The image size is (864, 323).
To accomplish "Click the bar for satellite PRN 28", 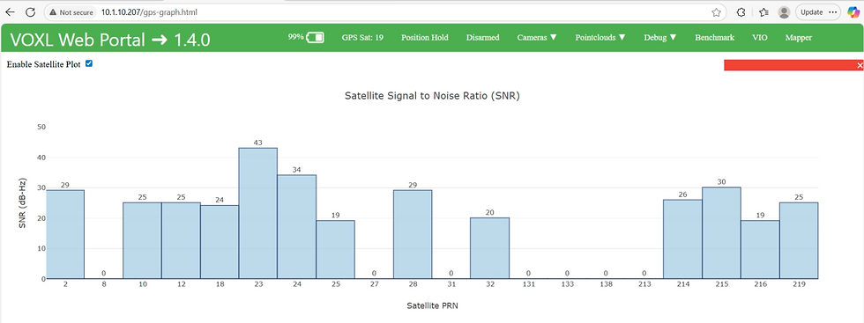I will (x=413, y=234).
